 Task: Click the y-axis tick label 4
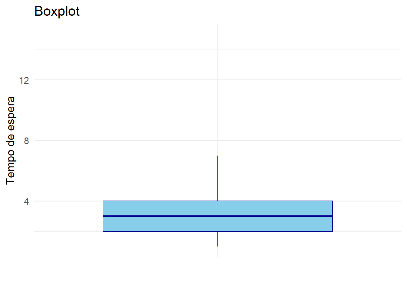(27, 201)
